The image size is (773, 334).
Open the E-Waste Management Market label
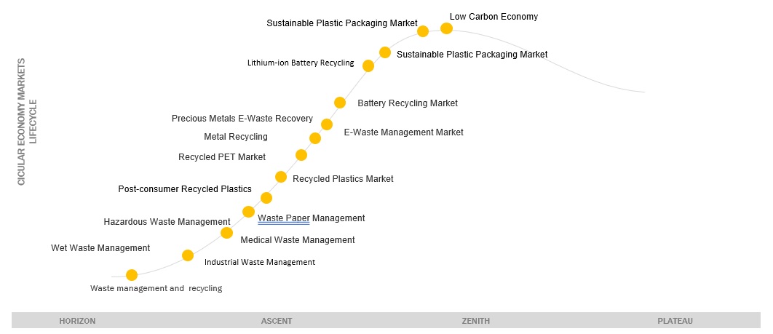(x=403, y=132)
